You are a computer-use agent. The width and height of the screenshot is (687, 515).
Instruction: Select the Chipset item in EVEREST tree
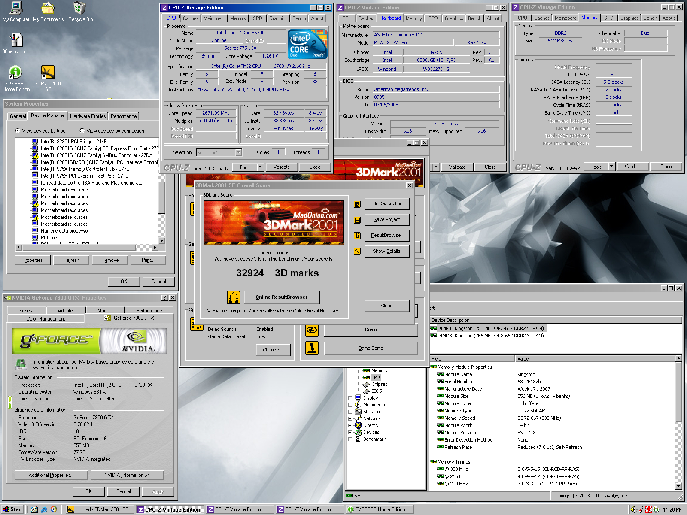pyautogui.click(x=379, y=384)
